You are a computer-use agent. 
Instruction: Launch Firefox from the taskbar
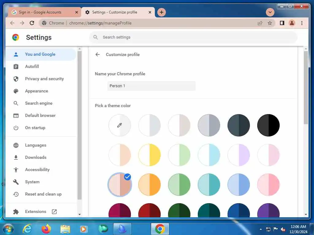coord(46,229)
